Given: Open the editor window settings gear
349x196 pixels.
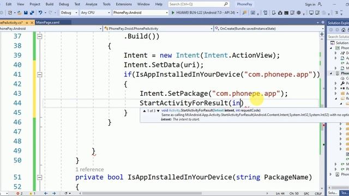Looking at the screenshot, I should [x=323, y=22].
